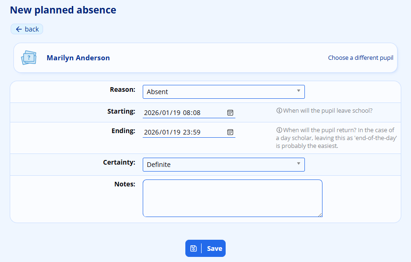The width and height of the screenshot is (411, 262).
Task: Choose a different pupil
Action: [x=360, y=58]
